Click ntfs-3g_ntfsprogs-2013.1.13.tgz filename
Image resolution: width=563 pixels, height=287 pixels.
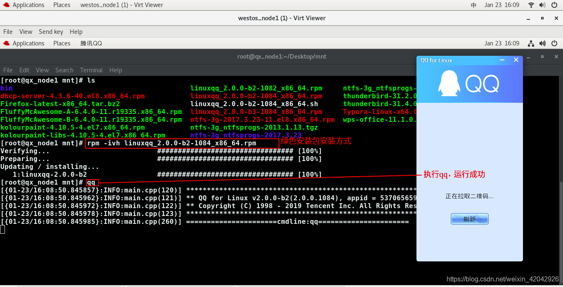pyautogui.click(x=254, y=127)
